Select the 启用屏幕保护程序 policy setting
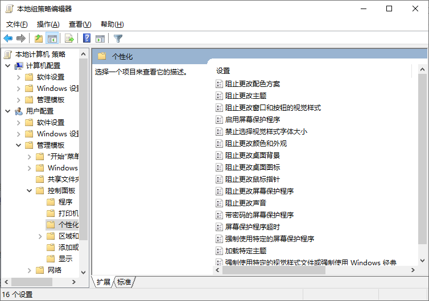Viewport: 429px width, 301px height. tap(252, 119)
